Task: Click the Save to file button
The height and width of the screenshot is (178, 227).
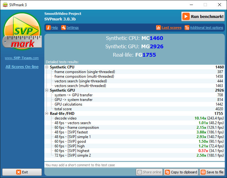Action: 212,172
